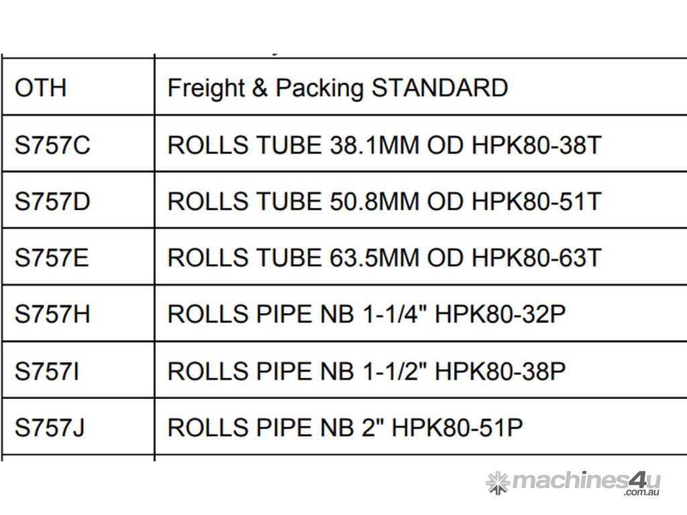Select part code S757C
The image size is (687, 515).
point(52,145)
